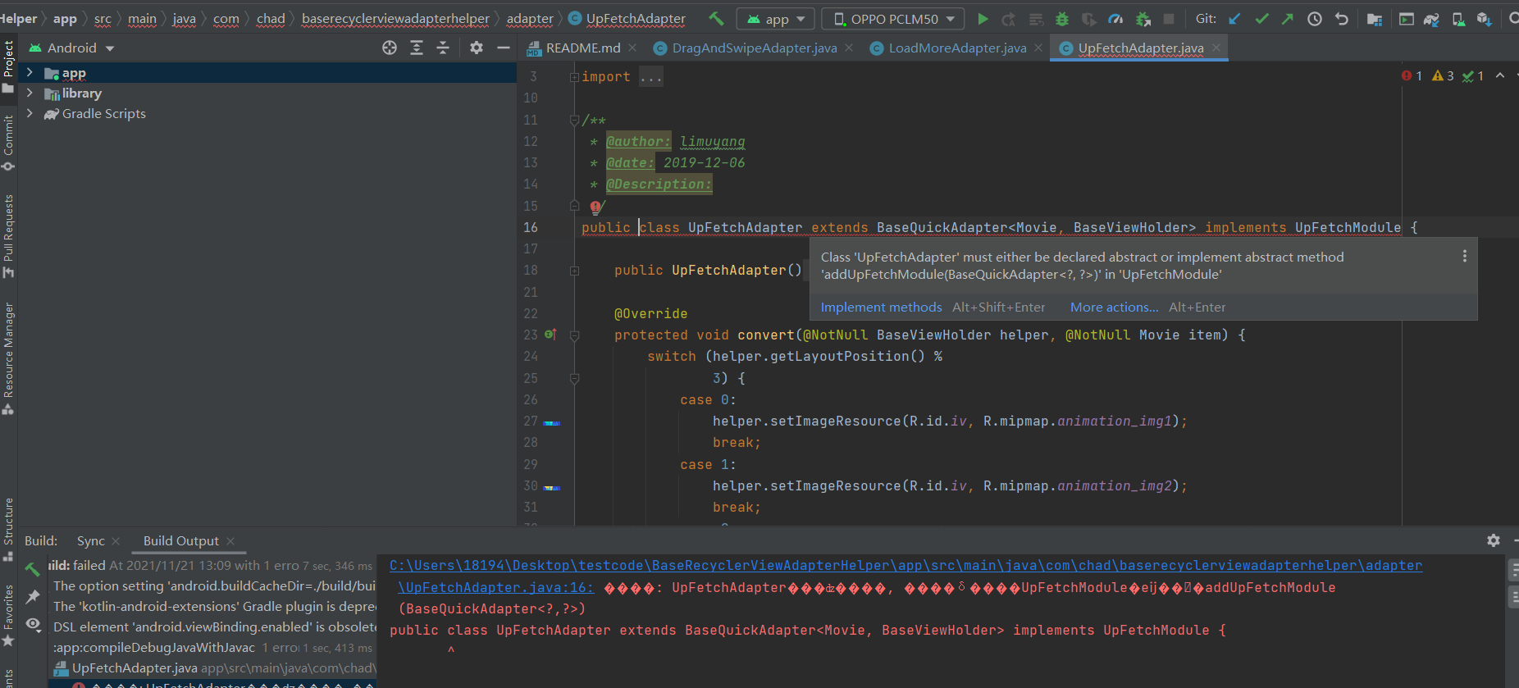
Task: Expand the Gradle Scripts tree node
Action: pos(30,113)
